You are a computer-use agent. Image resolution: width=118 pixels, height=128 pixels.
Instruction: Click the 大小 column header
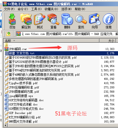tap(107, 41)
